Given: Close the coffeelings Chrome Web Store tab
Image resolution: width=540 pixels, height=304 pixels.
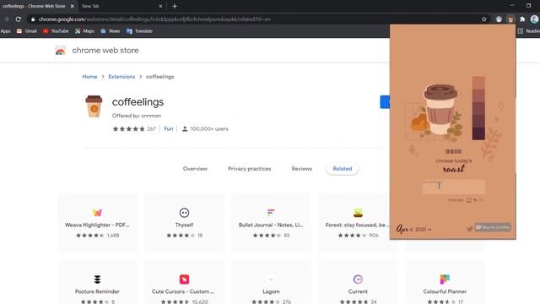Looking at the screenshot, I should pos(72,6).
